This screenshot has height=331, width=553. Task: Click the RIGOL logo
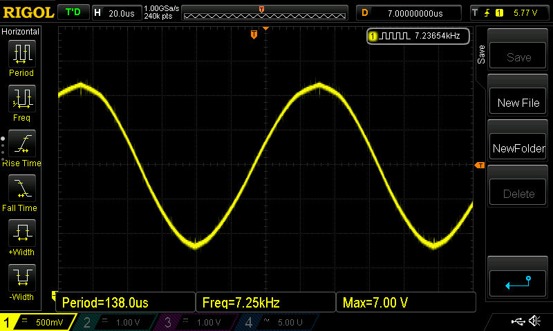(28, 12)
